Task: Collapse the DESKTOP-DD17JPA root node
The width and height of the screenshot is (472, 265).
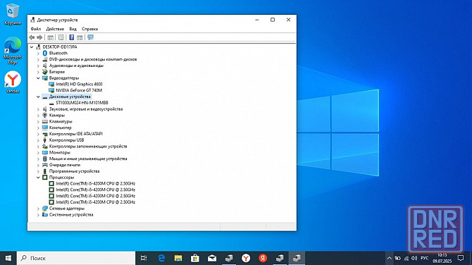Action: click(32, 47)
